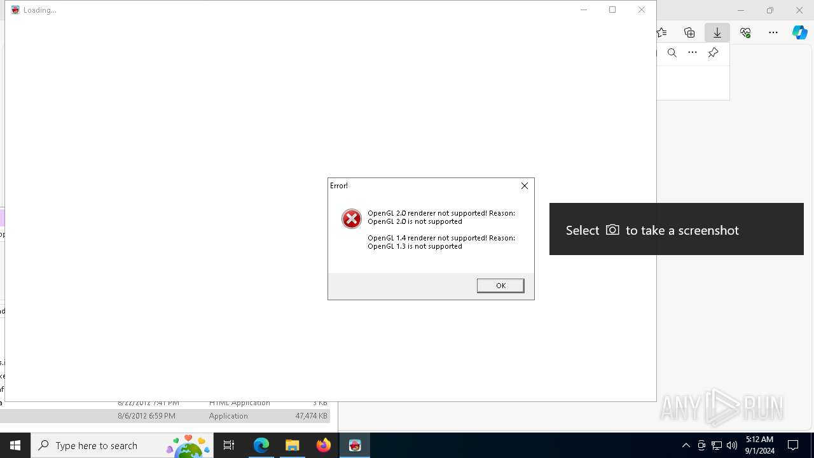The height and width of the screenshot is (458, 814).
Task: Open Microsoft Edge from taskbar
Action: coord(261,445)
